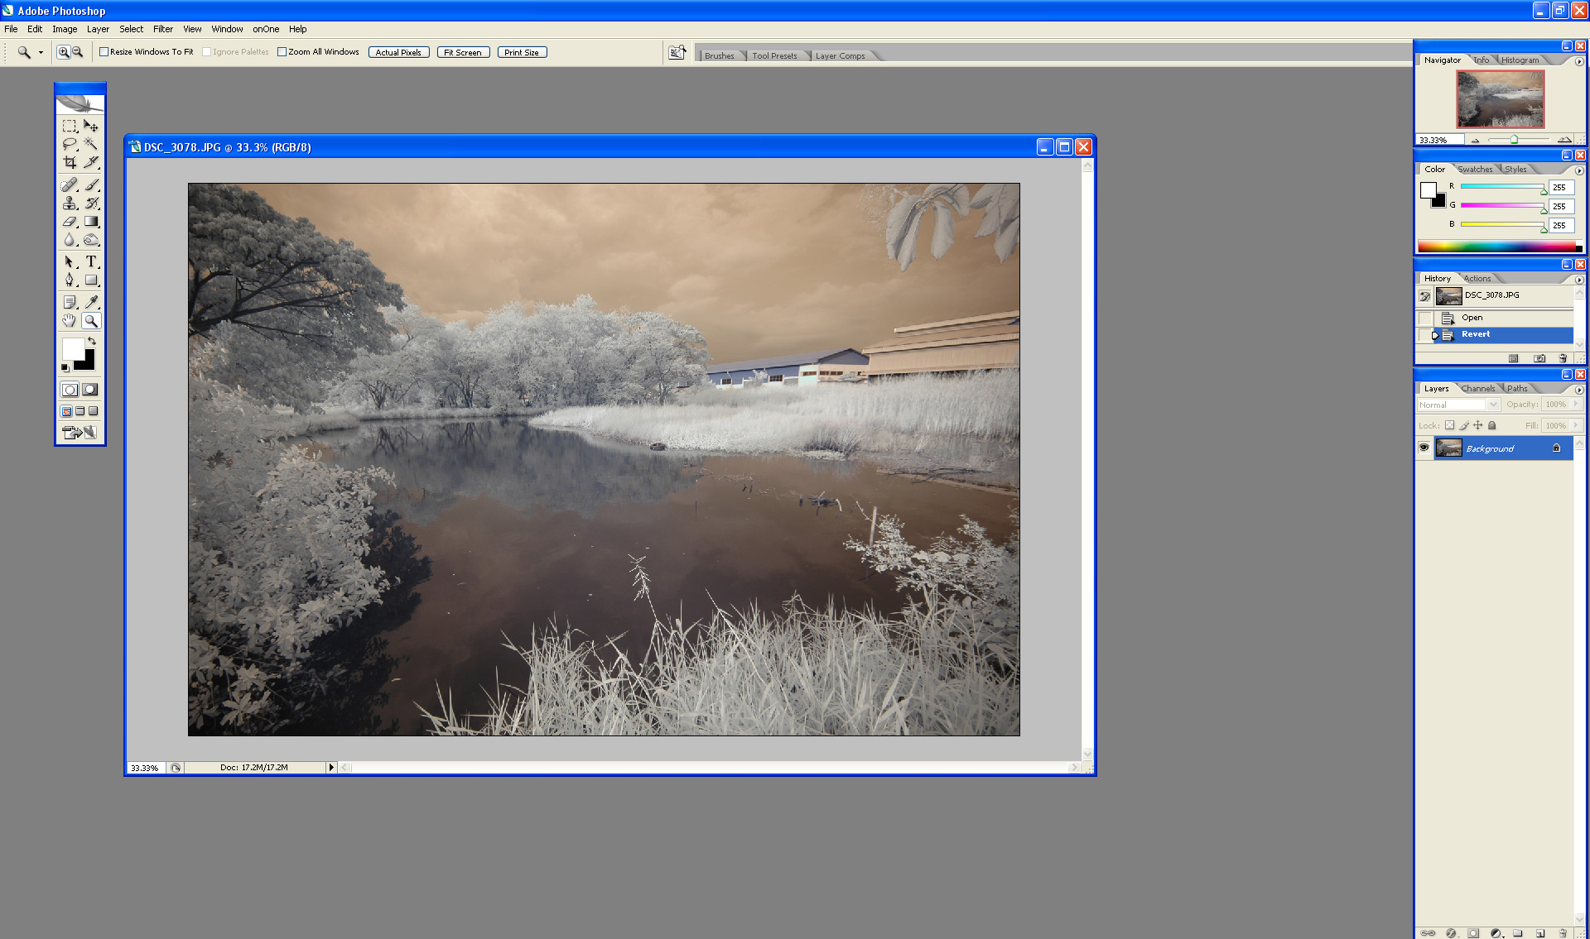This screenshot has height=939, width=1590.
Task: Enable Resize Windows To Fit checkbox
Action: pos(104,52)
